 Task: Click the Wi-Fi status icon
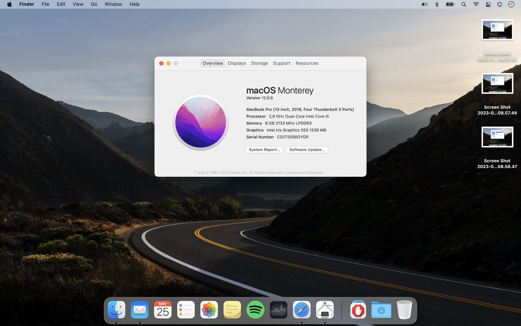[476, 4]
